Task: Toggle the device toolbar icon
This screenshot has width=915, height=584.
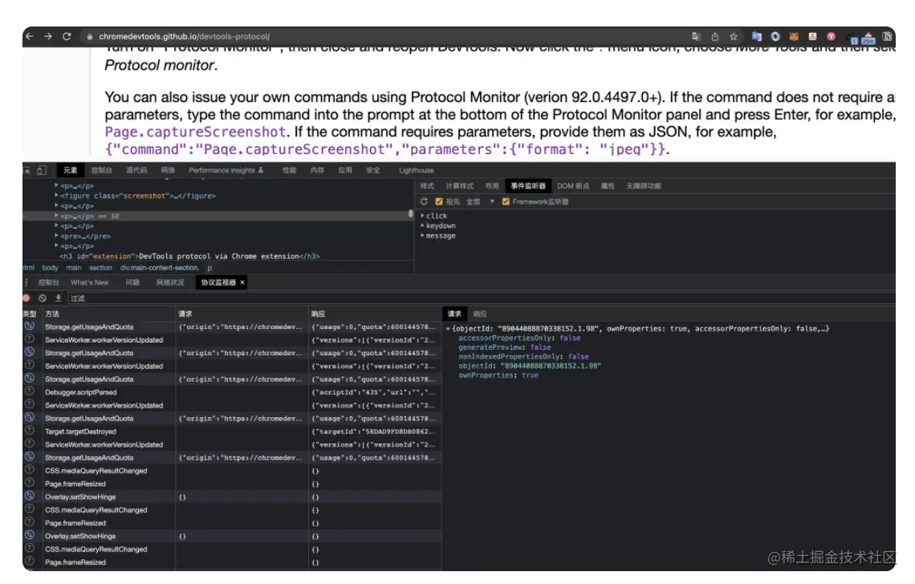Action: 42,170
